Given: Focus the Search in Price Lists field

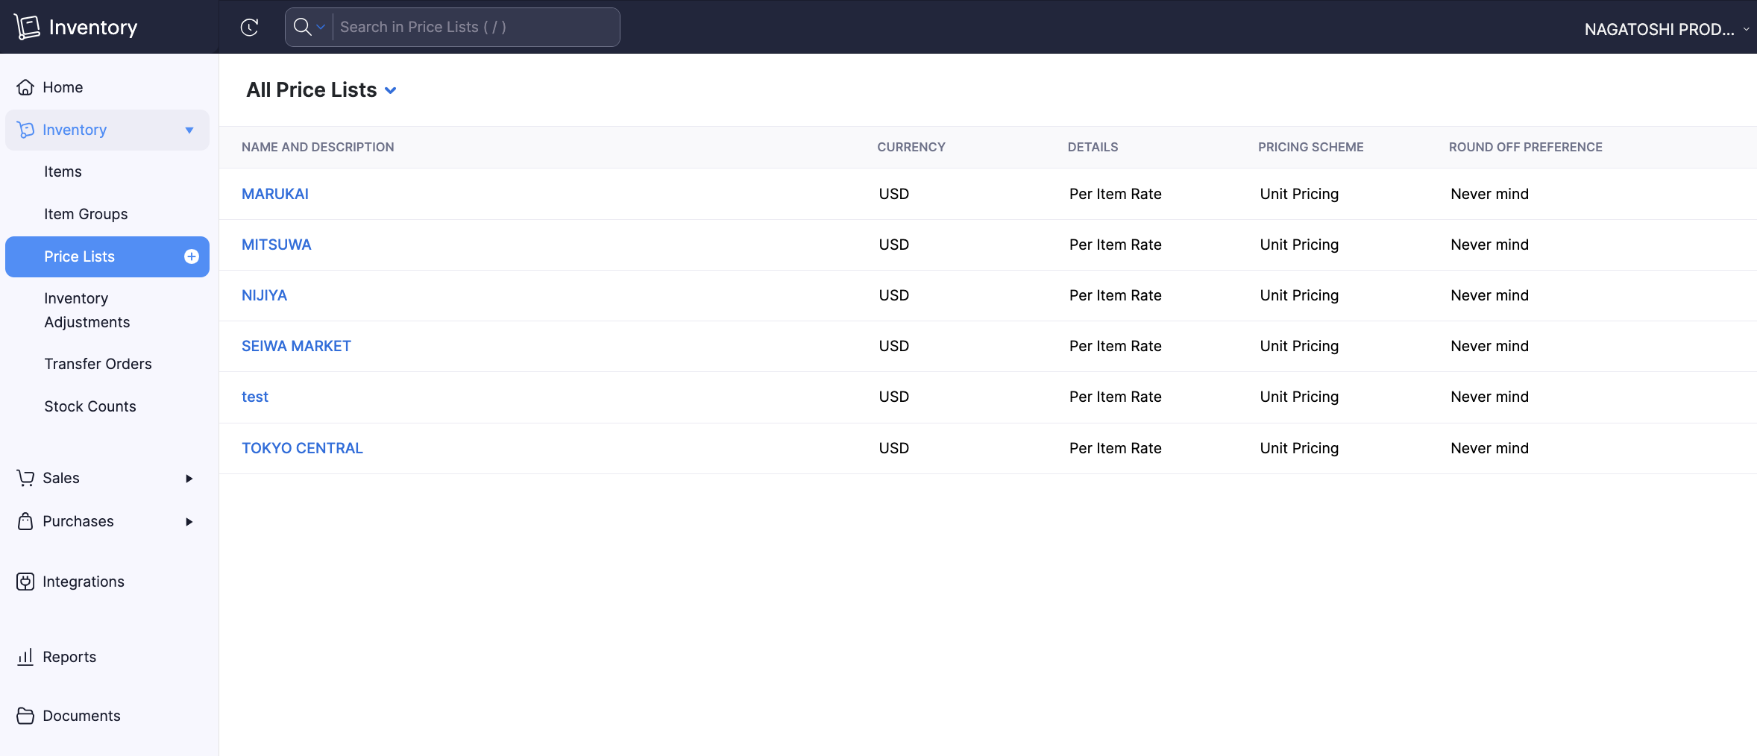Looking at the screenshot, I should click(x=475, y=27).
